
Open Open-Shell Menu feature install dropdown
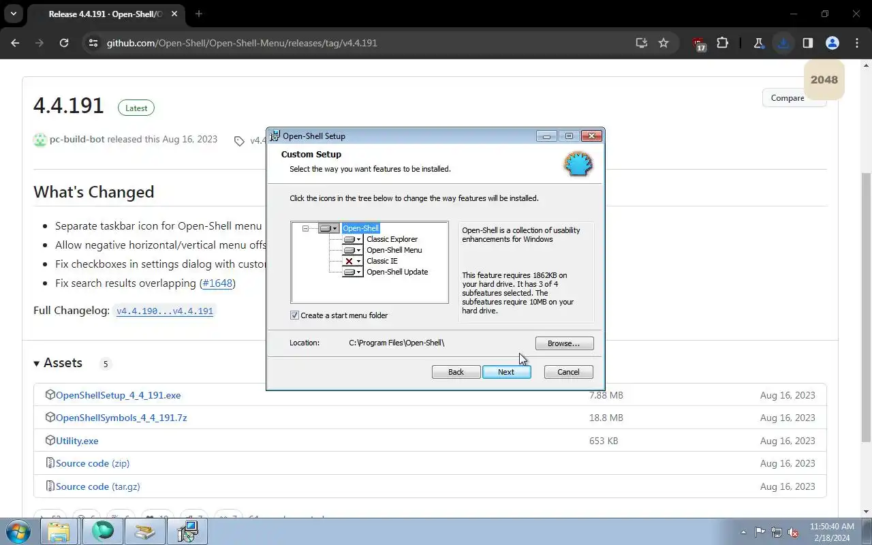coord(352,250)
